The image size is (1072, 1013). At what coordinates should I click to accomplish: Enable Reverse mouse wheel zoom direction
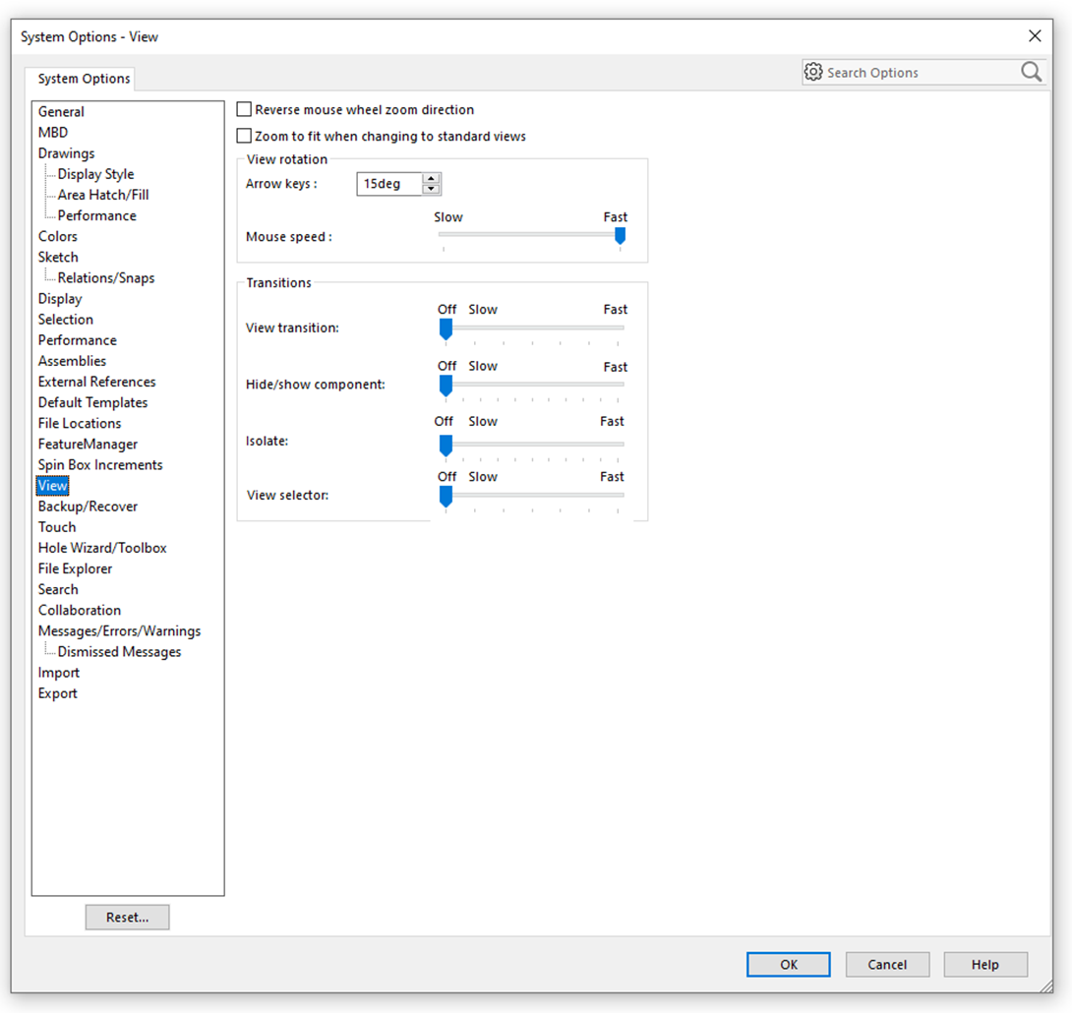(243, 109)
